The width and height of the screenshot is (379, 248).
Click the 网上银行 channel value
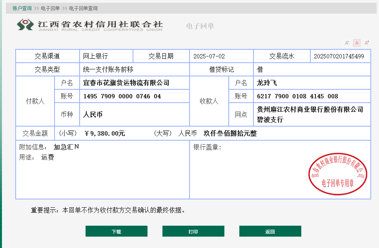tap(95, 56)
